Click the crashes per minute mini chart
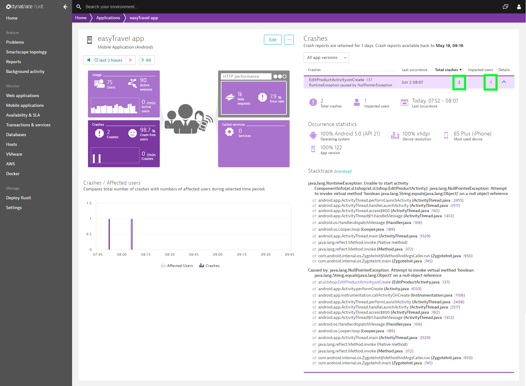This screenshot has width=526, height=386. point(115,155)
